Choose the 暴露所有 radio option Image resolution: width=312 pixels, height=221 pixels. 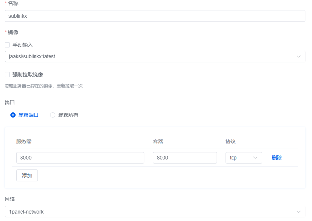[x=53, y=115]
